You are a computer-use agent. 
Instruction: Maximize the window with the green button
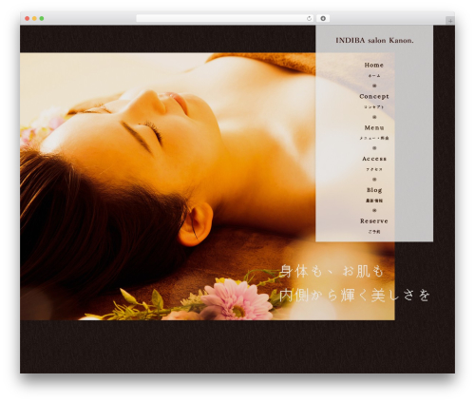click(x=42, y=18)
